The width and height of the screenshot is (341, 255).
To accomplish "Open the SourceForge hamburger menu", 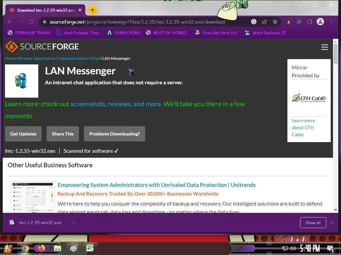I will tap(324, 47).
